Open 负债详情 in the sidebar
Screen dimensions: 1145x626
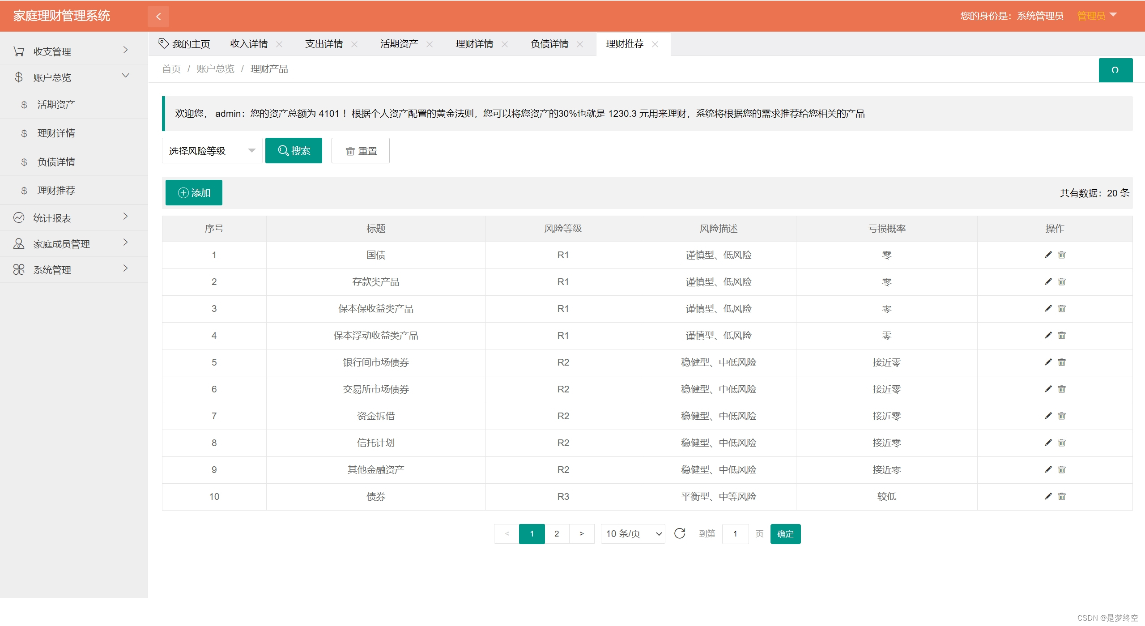click(x=56, y=162)
